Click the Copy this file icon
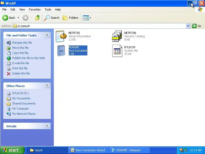The height and width of the screenshot is (154, 205). click(9, 53)
